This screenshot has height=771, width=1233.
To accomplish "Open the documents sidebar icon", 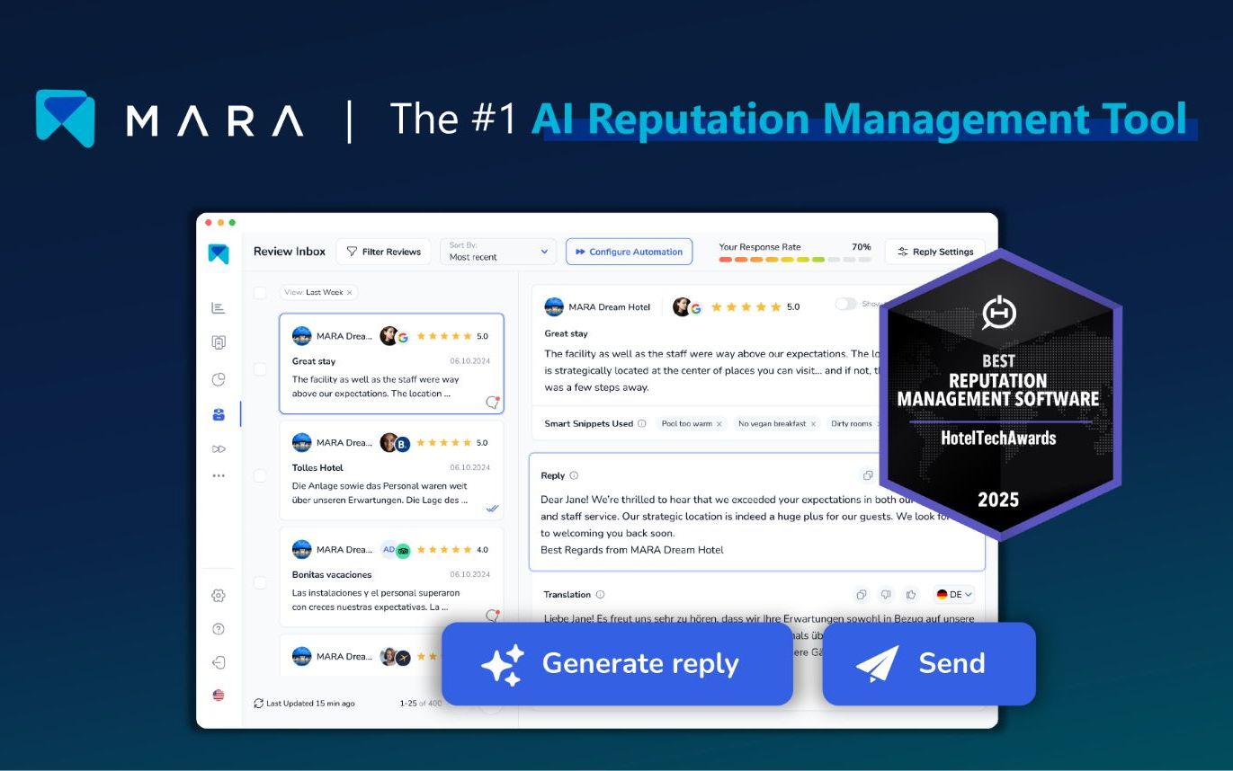I will pos(219,342).
